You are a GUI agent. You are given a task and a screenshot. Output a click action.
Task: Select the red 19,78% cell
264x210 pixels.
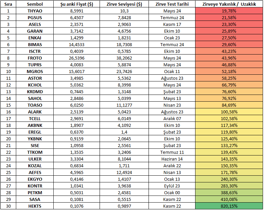pos(229,11)
